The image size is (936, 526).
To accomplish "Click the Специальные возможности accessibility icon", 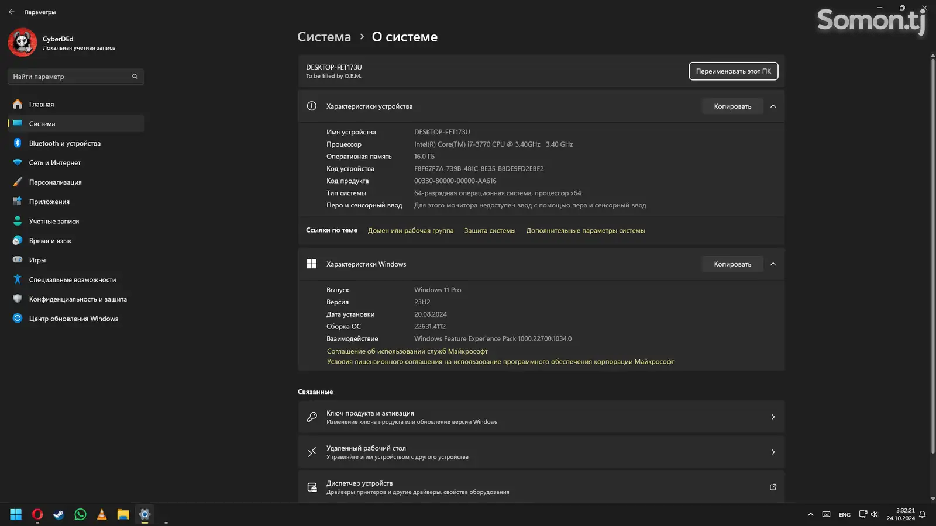I will pos(18,279).
